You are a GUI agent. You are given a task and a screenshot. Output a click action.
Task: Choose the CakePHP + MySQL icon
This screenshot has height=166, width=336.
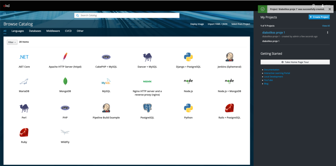pos(106,57)
